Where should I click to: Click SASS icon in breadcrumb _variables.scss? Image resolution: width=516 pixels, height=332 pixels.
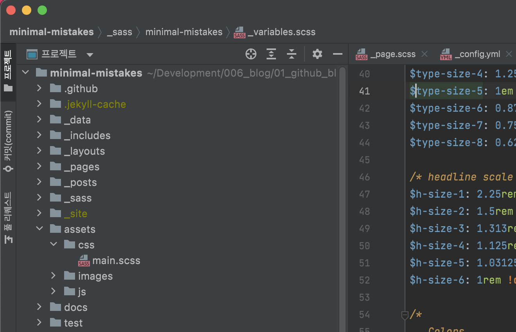pos(240,32)
